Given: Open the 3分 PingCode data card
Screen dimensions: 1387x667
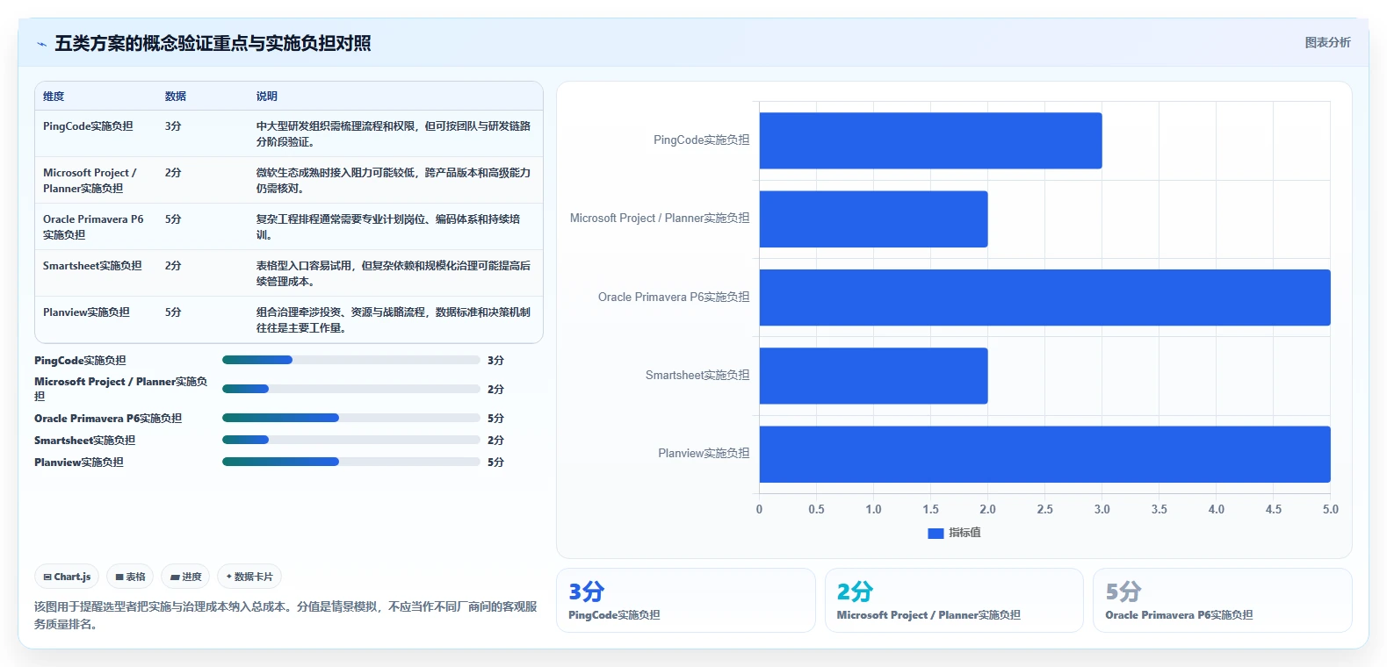Looking at the screenshot, I should (686, 600).
